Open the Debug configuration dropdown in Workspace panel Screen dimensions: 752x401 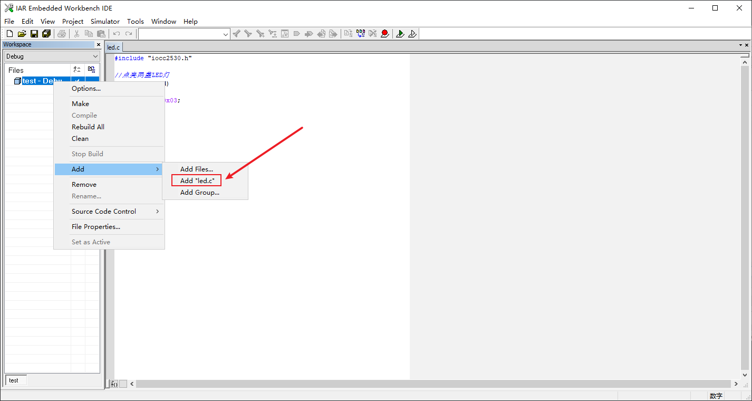click(95, 56)
